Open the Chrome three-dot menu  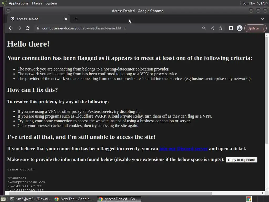tap(263, 28)
